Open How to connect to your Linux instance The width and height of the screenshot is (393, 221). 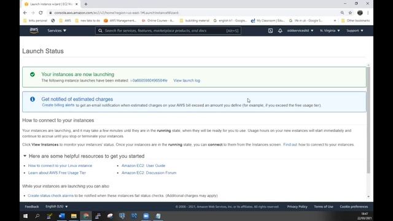point(60,166)
